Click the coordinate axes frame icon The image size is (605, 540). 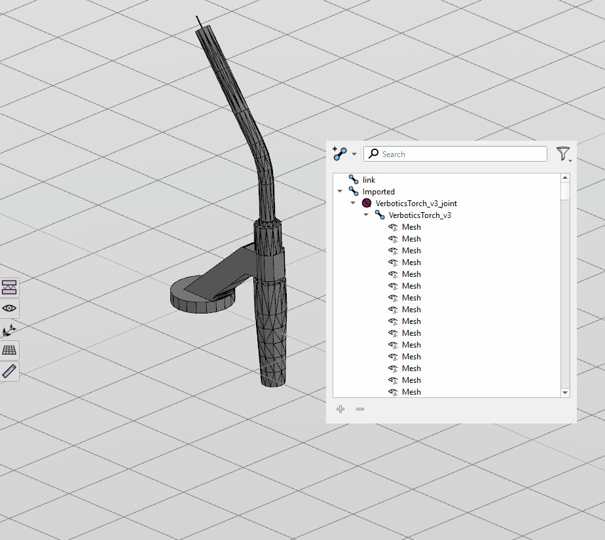pyautogui.click(x=9, y=330)
